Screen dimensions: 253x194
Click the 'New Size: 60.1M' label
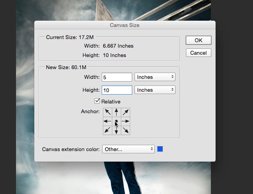[66, 67]
